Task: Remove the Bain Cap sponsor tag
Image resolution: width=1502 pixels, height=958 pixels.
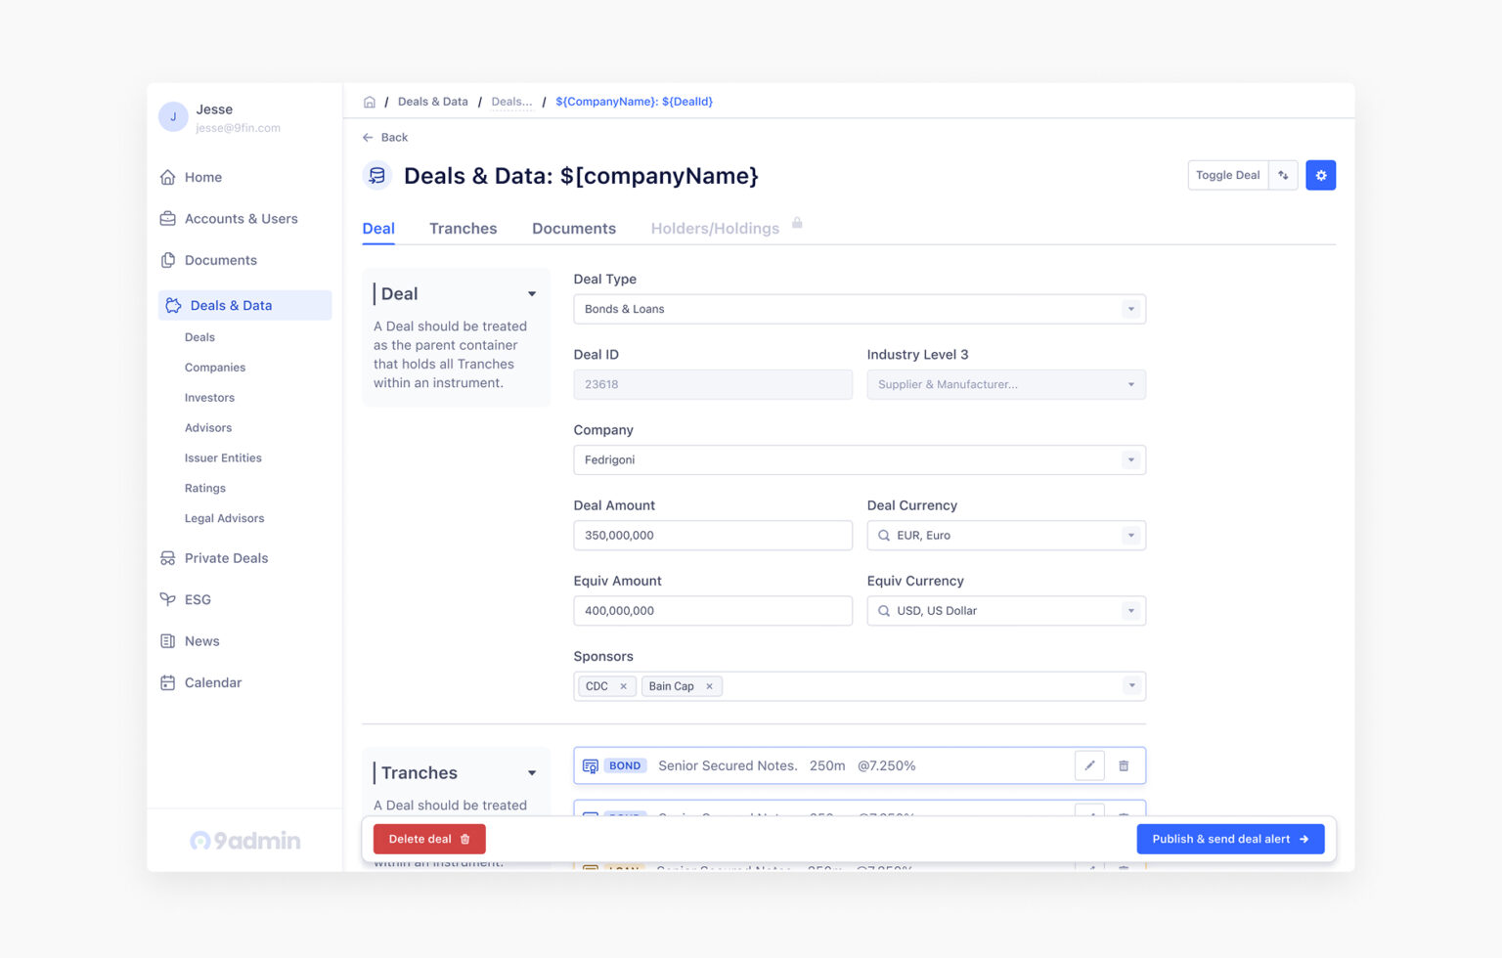Action: (x=709, y=686)
